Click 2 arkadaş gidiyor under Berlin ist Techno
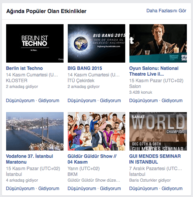The width and height of the screenshot is (193, 197). pos(22,86)
